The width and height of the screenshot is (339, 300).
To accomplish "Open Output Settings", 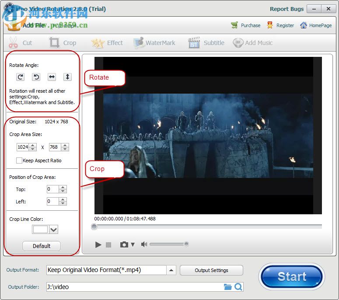I will (211, 270).
